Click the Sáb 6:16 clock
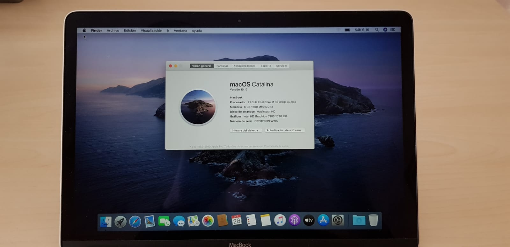The height and width of the screenshot is (247, 510). tap(362, 30)
